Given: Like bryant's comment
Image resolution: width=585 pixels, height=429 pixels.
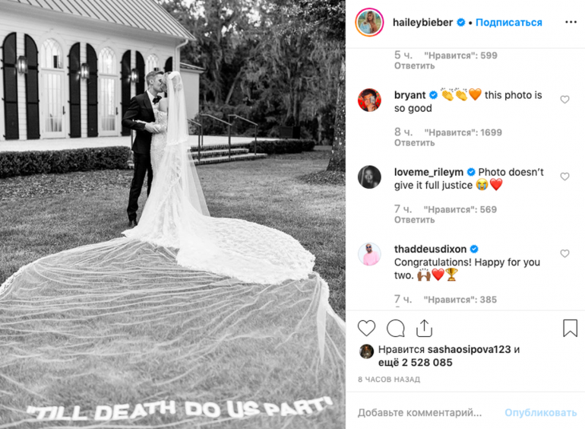Looking at the screenshot, I should tap(564, 100).
